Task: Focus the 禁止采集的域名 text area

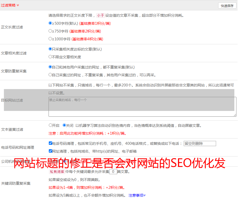Action: coord(142,107)
